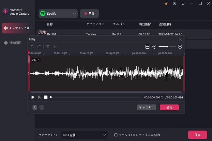The height and width of the screenshot is (141, 212).
Task: Open the キャプチャー中 sidebar tab
Action: [17, 28]
